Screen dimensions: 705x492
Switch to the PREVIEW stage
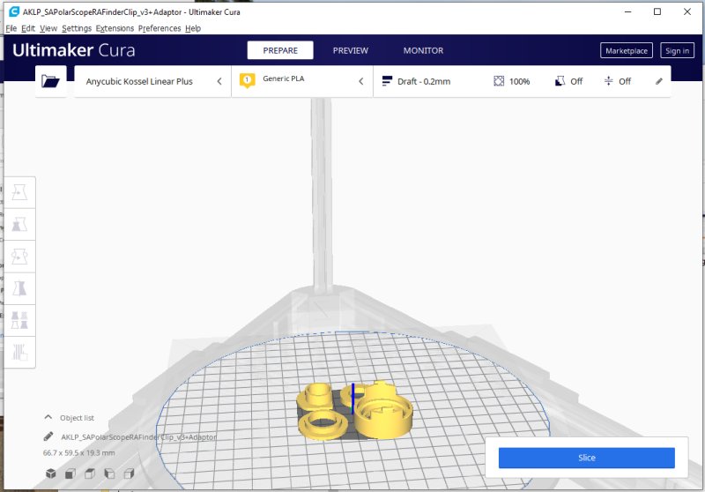click(x=350, y=50)
